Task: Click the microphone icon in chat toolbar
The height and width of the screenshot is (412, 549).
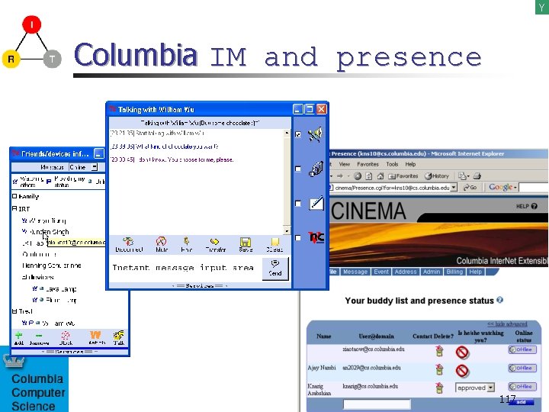Action: click(x=186, y=240)
